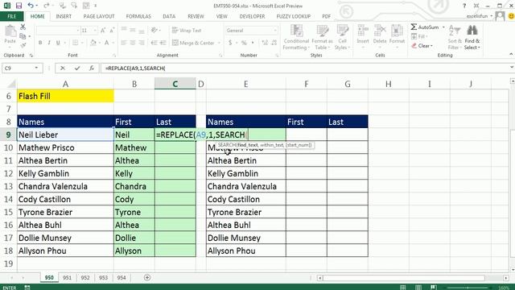Switch to the INSERT ribbon tab

click(64, 16)
